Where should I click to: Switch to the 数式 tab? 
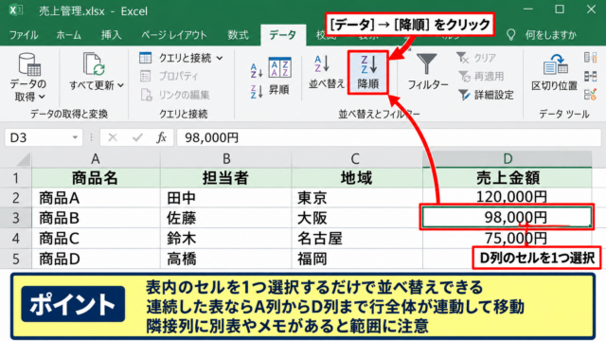238,35
